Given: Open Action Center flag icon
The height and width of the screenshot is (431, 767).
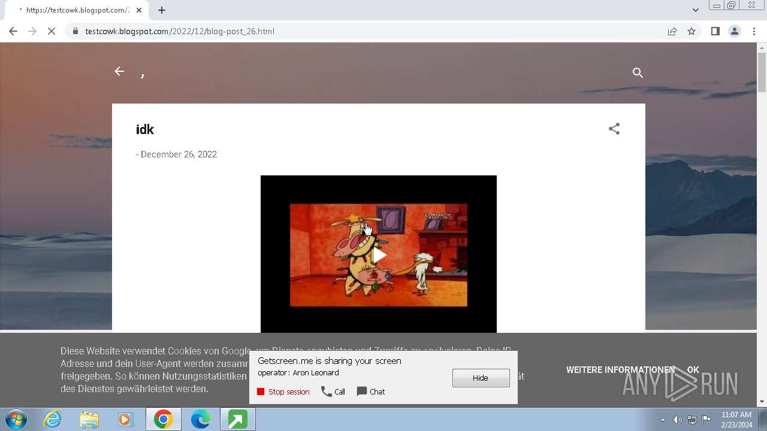Looking at the screenshot, I should point(706,420).
